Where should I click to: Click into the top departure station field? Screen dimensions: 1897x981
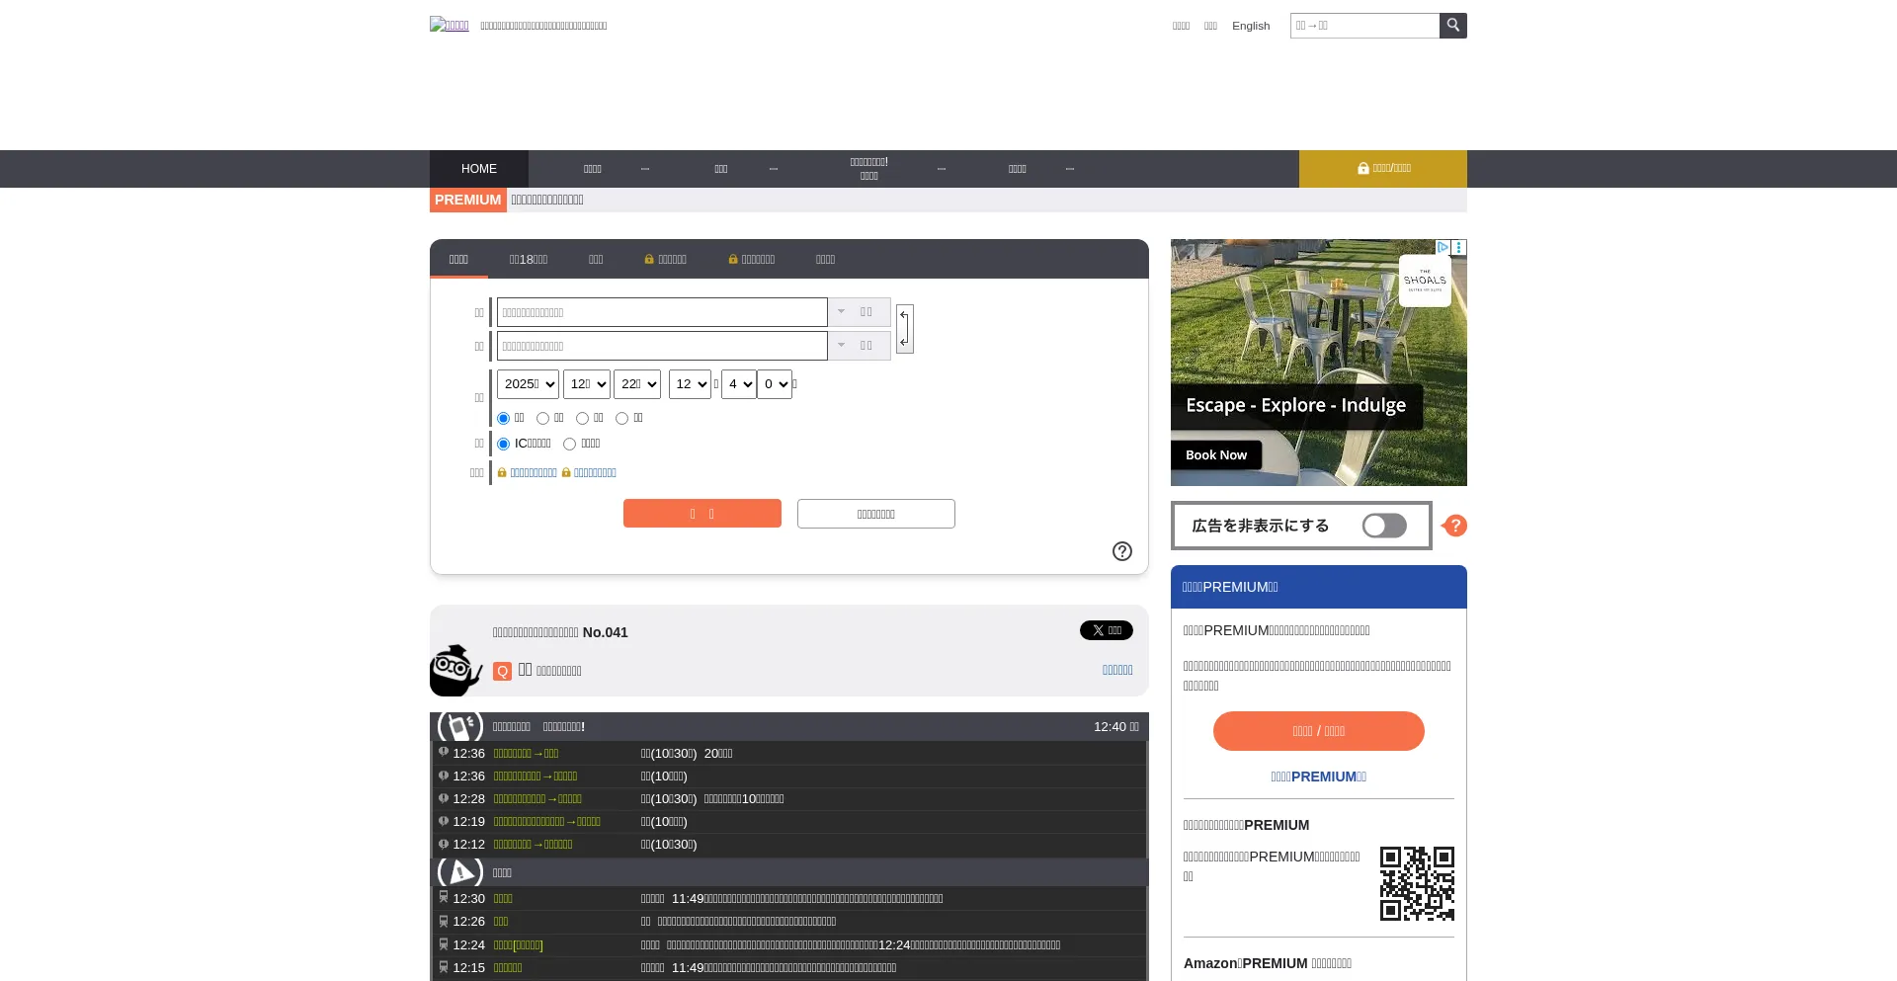pos(661,312)
